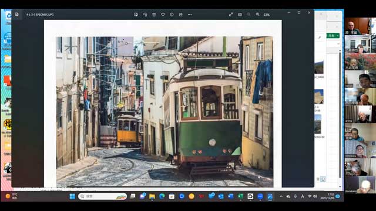Open the notification center icon beside the clock

click(x=338, y=196)
